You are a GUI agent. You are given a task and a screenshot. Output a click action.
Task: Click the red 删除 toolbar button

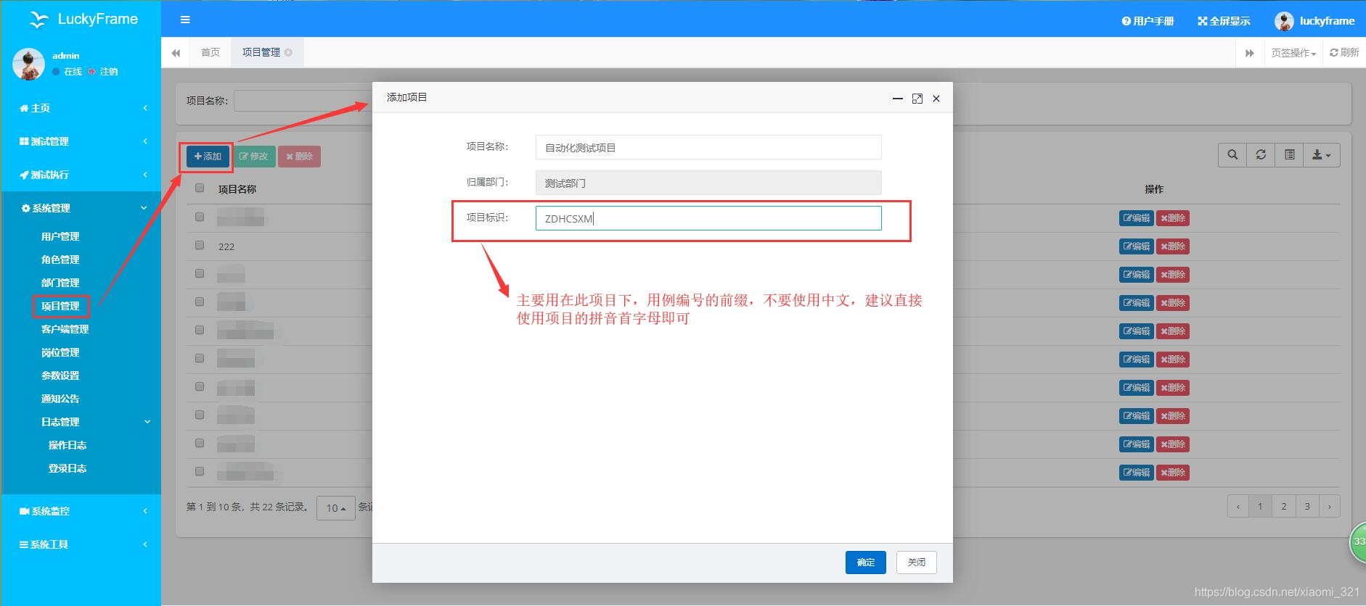pos(299,157)
